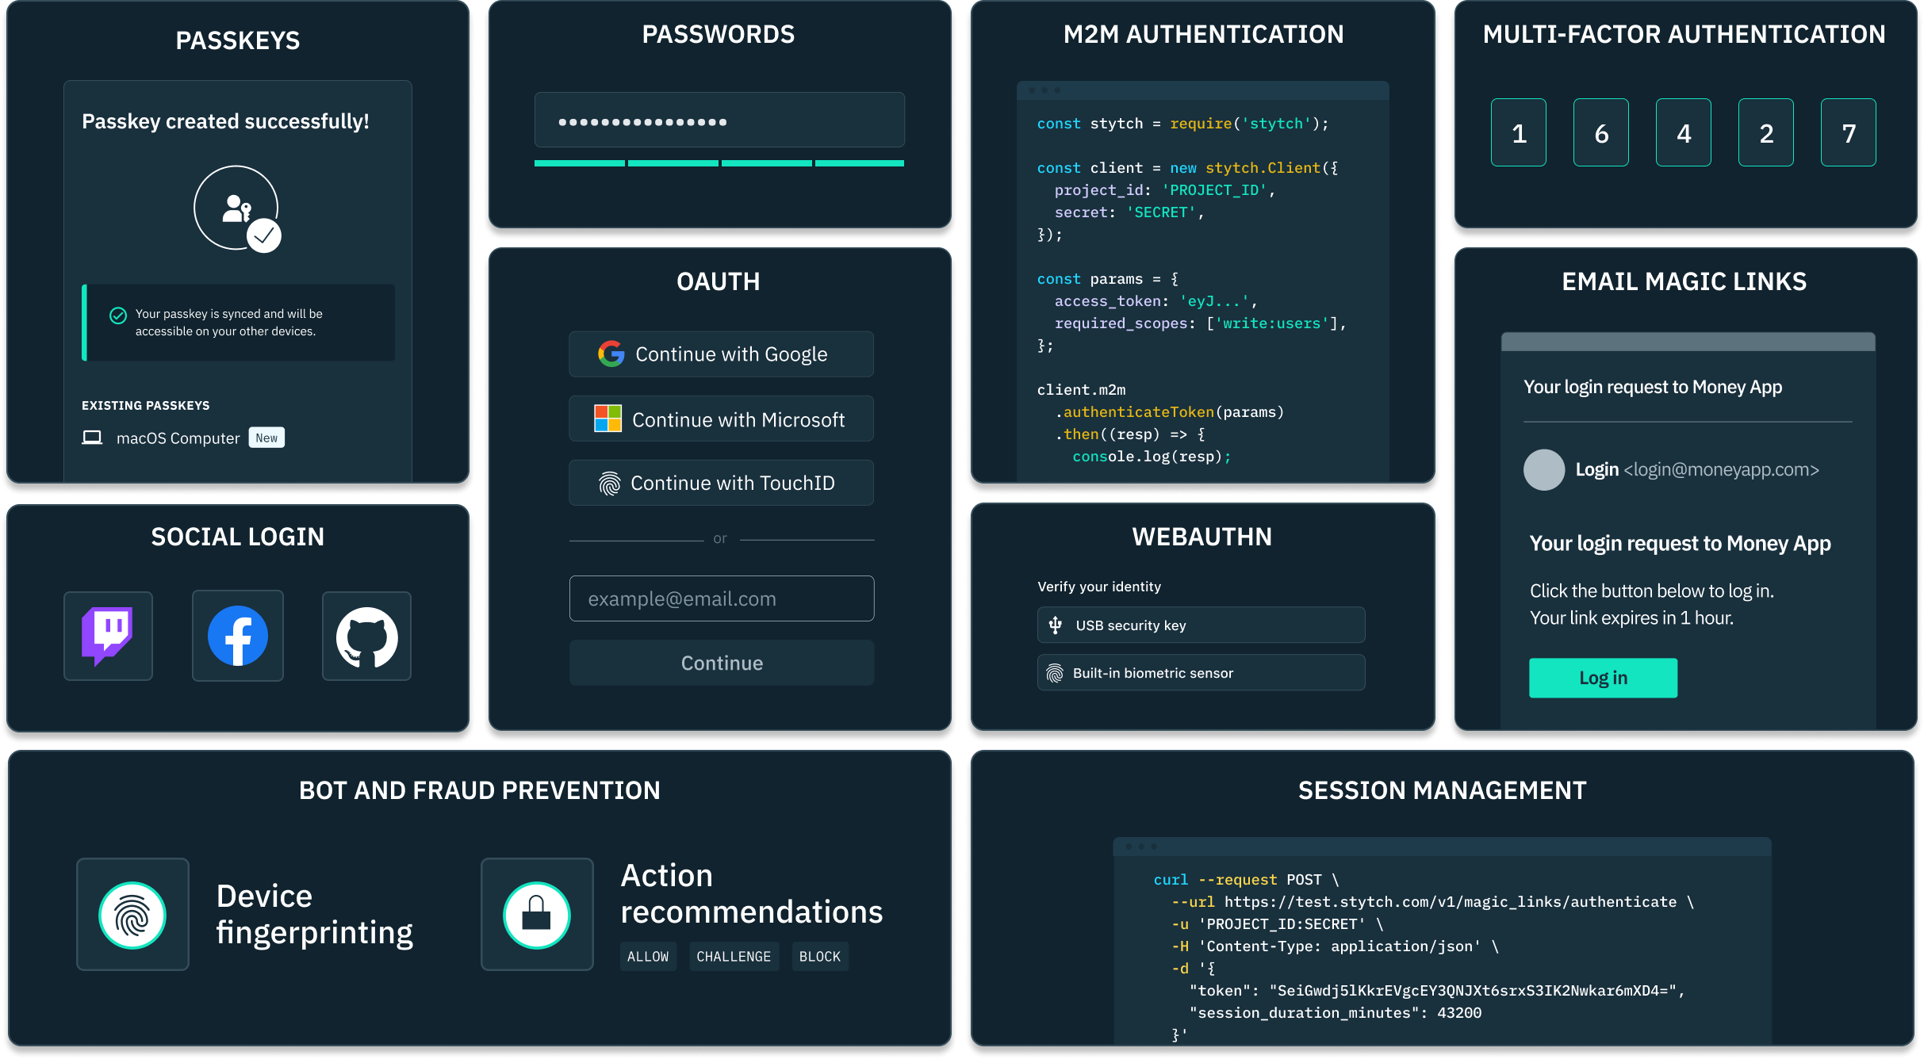Click the WEBAUTHN card title
The width and height of the screenshot is (1924, 1059).
click(x=1202, y=537)
